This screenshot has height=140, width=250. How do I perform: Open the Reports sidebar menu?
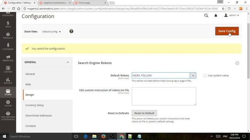click(8, 81)
